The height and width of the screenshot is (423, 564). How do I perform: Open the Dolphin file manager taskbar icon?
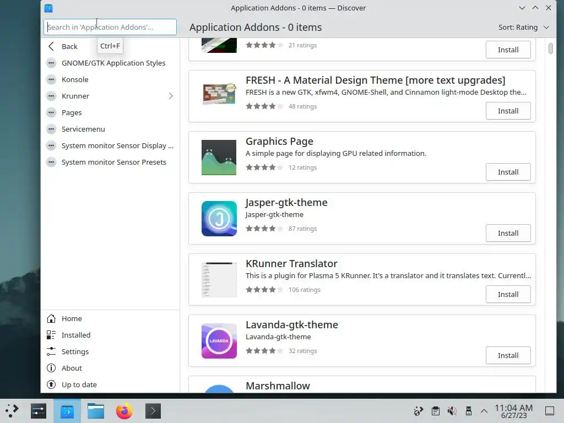[96, 411]
